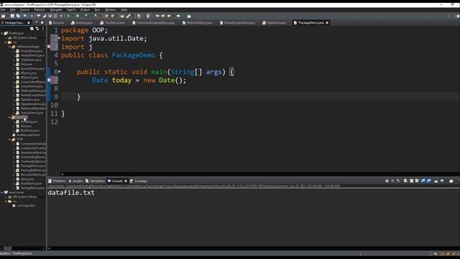The height and width of the screenshot is (259, 460).
Task: Open the Window menu
Action: pyautogui.click(x=111, y=9)
